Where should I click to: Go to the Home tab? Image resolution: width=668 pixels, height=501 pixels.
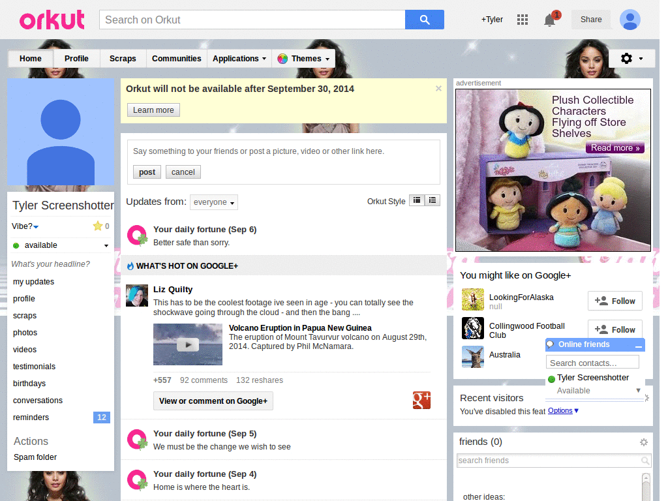pyautogui.click(x=30, y=59)
